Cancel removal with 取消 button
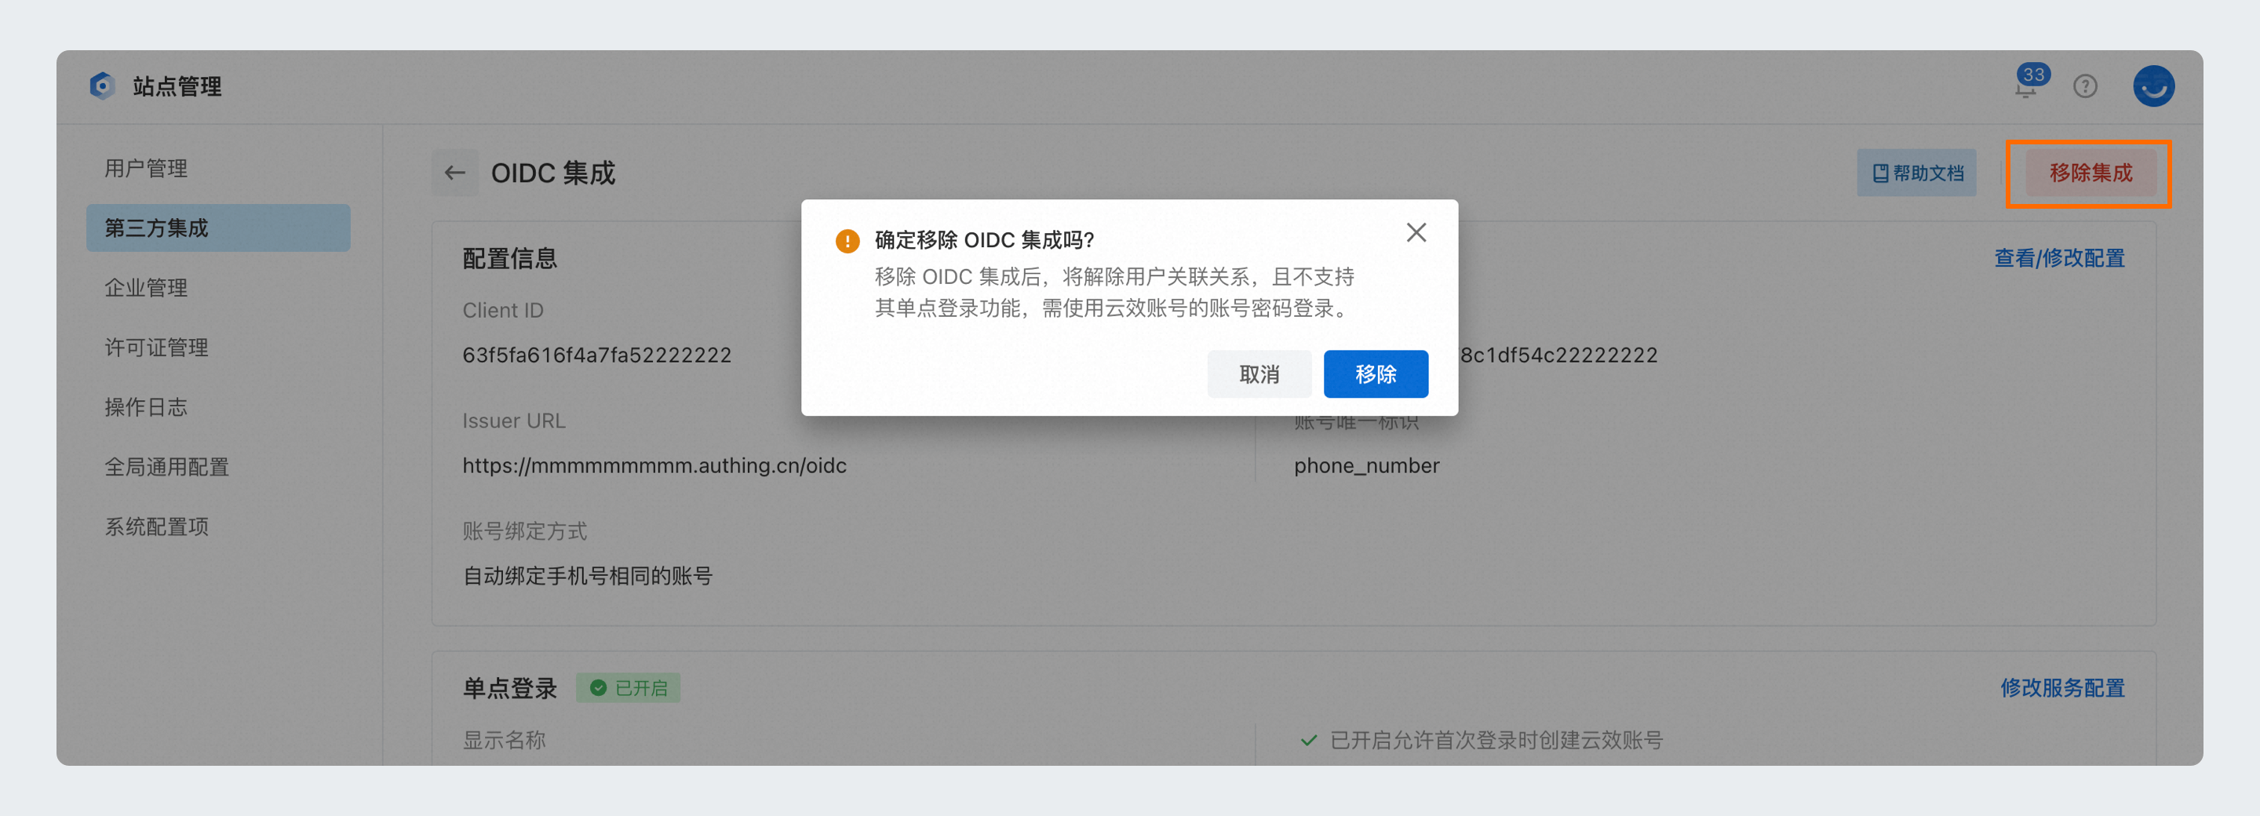Image resolution: width=2260 pixels, height=816 pixels. point(1259,375)
